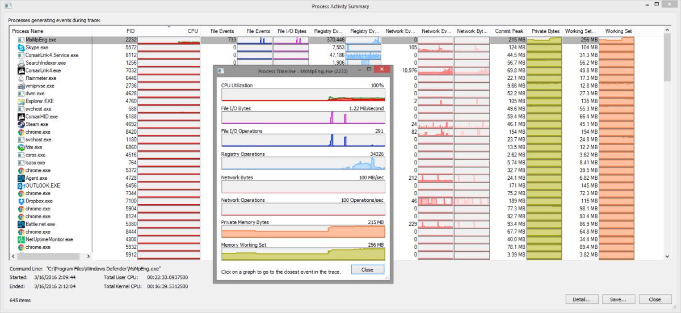Click the NetUptimeMonitor.exe icon

click(x=20, y=239)
